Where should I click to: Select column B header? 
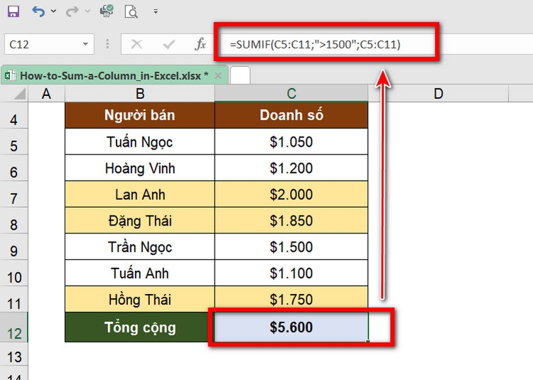tap(140, 94)
